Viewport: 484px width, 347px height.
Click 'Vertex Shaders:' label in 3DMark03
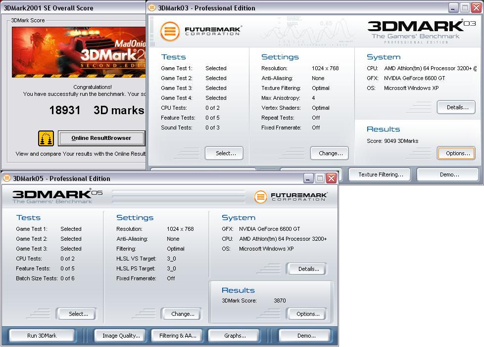(x=281, y=108)
